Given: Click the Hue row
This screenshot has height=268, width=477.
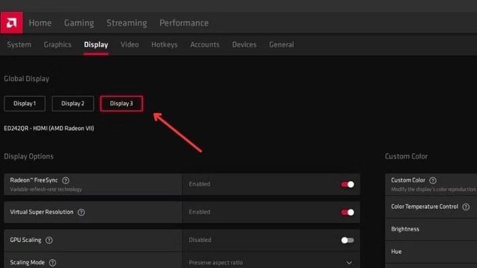Looking at the screenshot, I should (x=431, y=252).
